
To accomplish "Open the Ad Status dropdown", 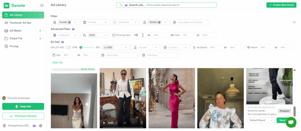I will click(125, 22).
